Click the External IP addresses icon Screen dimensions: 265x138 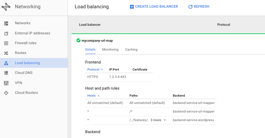pyautogui.click(x=6, y=33)
